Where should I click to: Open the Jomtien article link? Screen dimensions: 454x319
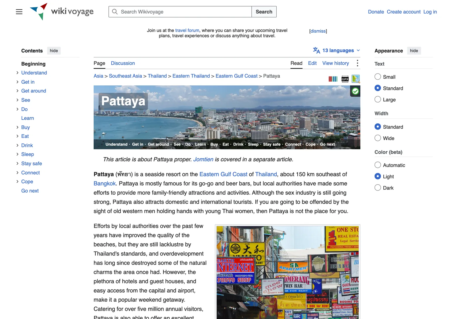click(203, 159)
